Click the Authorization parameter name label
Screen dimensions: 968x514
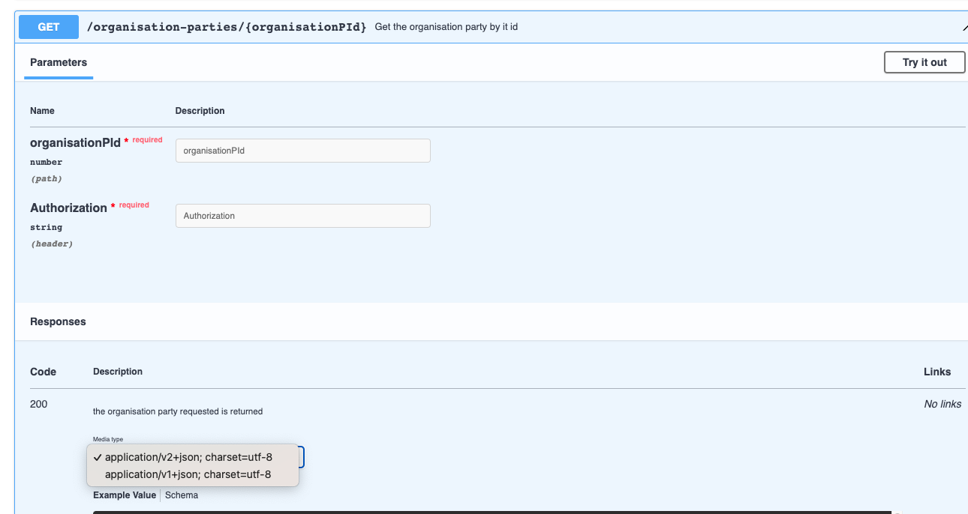coord(68,208)
